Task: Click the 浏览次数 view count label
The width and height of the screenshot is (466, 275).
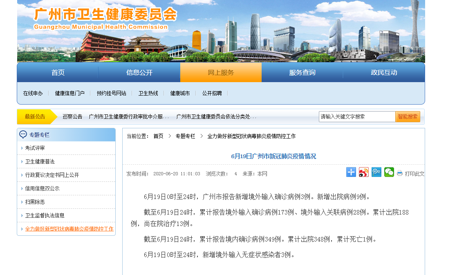Action: coord(217,174)
